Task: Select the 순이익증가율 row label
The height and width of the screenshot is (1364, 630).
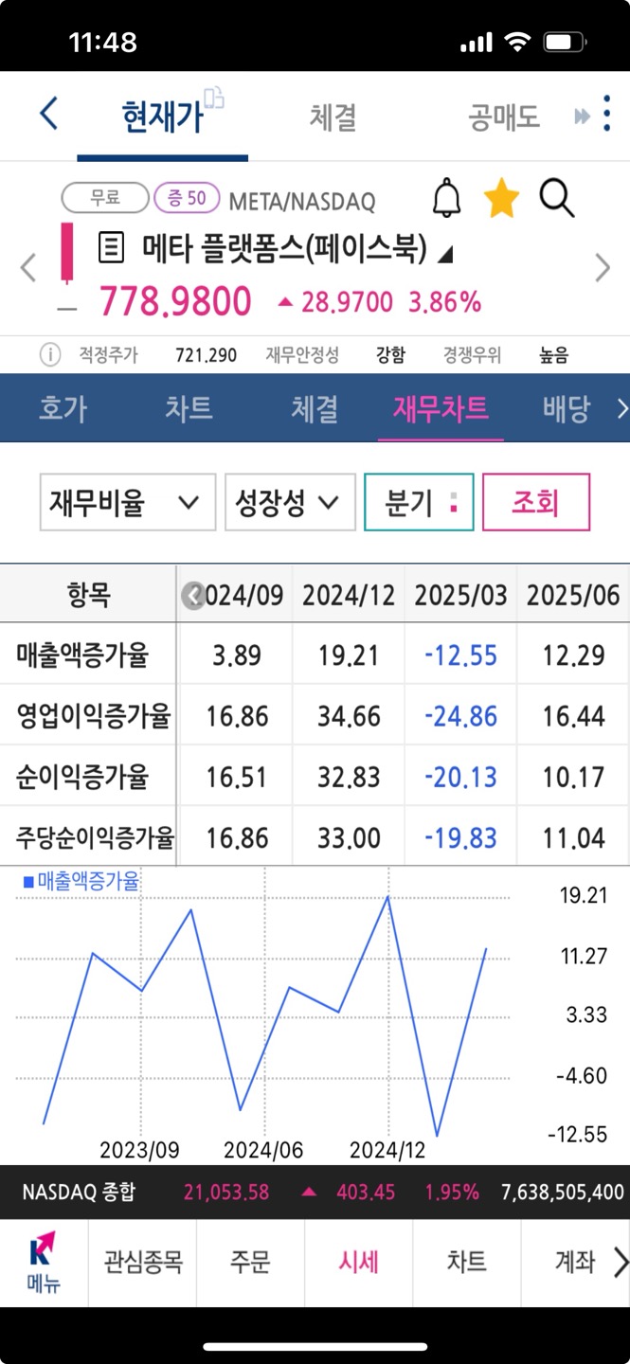Action: click(82, 777)
